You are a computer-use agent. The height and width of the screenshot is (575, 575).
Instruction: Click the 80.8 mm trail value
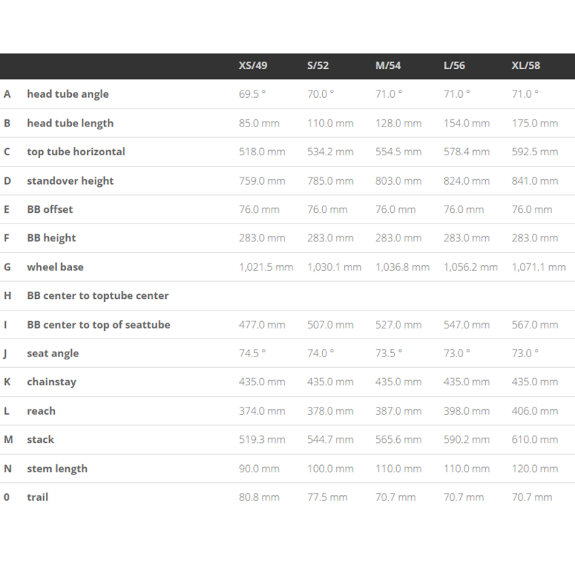259,497
